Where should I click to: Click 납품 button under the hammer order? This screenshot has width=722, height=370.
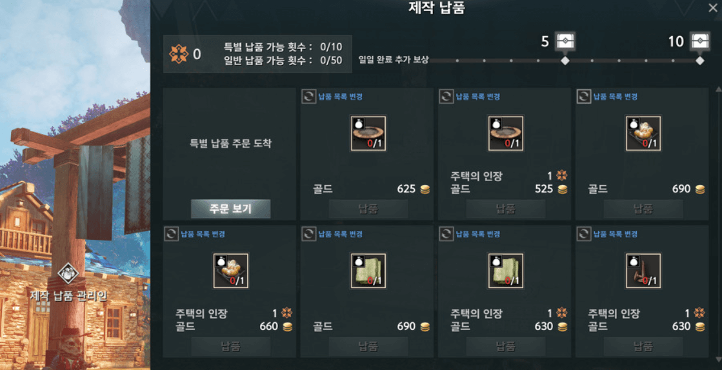point(643,346)
